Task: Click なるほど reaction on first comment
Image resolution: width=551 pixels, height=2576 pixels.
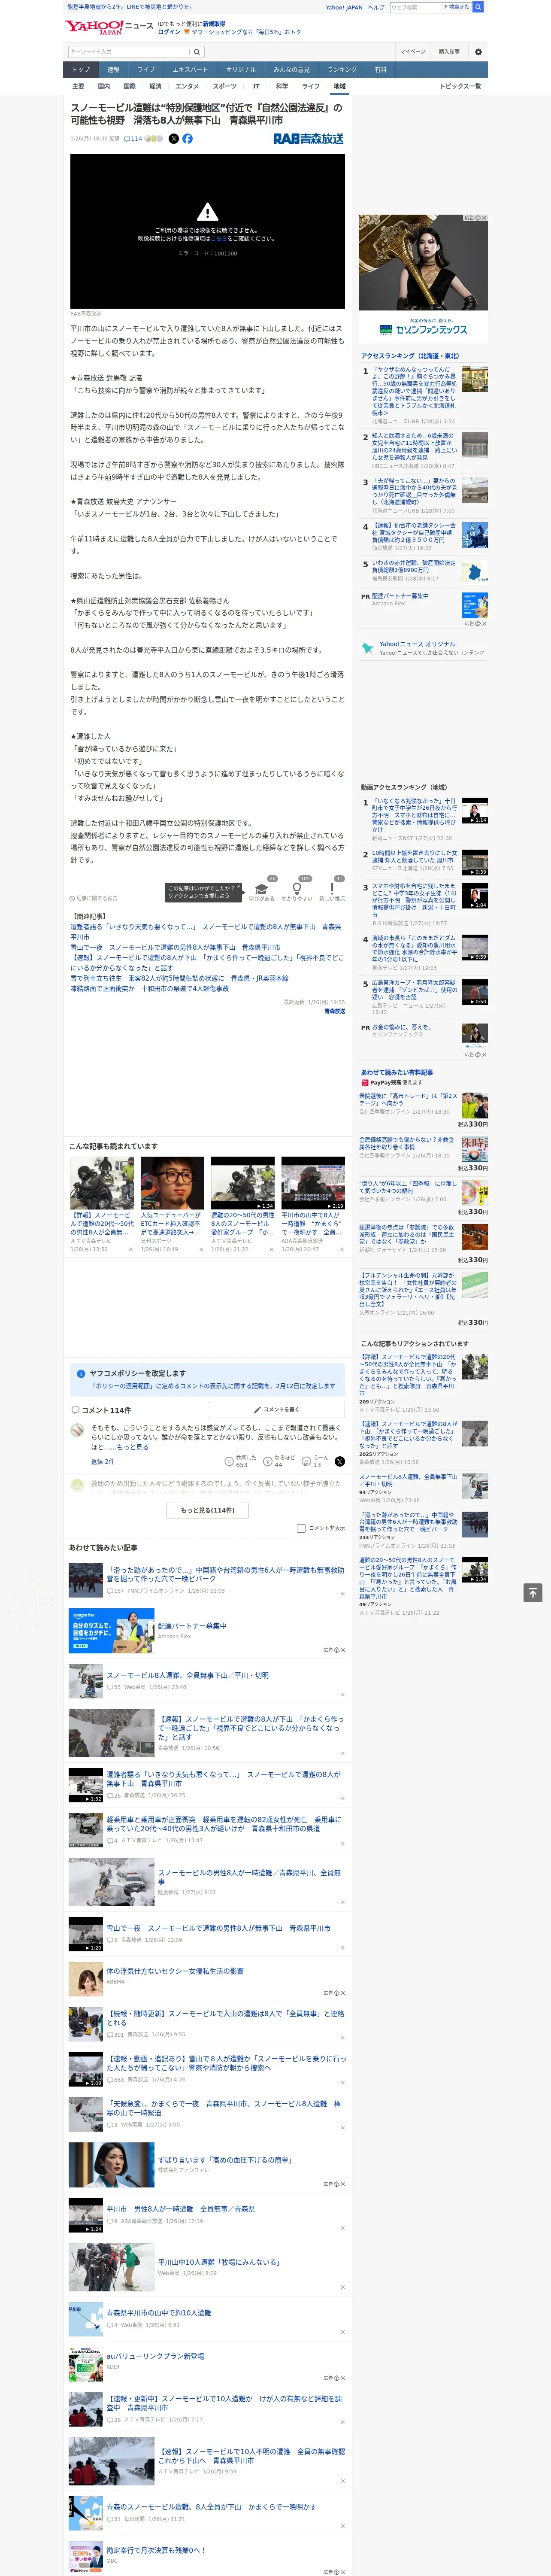Action: [x=280, y=1461]
